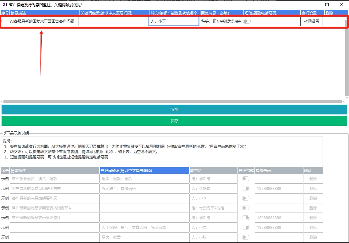
Task: Close the monitoring window
Action: pyautogui.click(x=341, y=5)
